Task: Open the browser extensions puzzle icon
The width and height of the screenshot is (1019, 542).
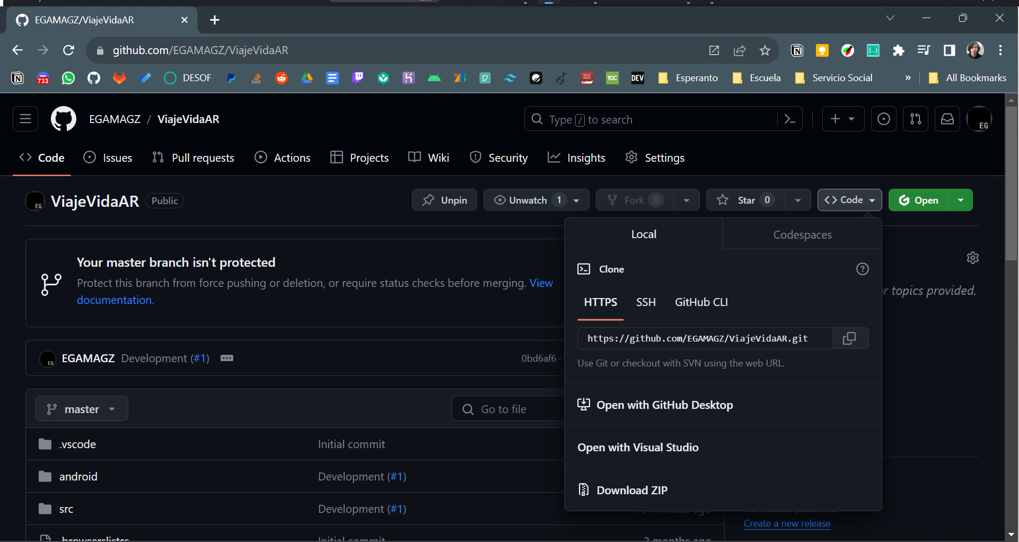Action: pyautogui.click(x=899, y=50)
